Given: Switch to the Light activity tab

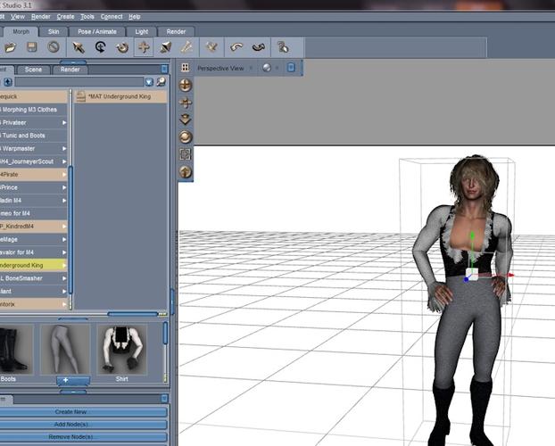Looking at the screenshot, I should pos(142,31).
